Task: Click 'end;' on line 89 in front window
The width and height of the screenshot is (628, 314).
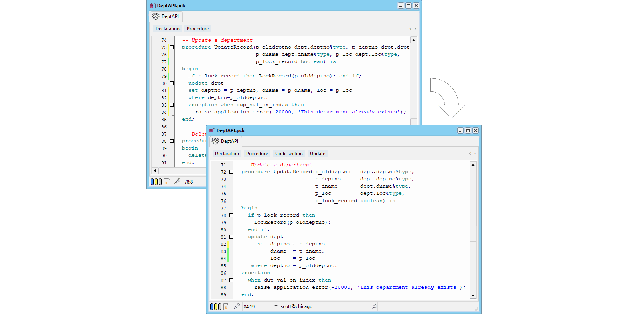Action: point(248,295)
